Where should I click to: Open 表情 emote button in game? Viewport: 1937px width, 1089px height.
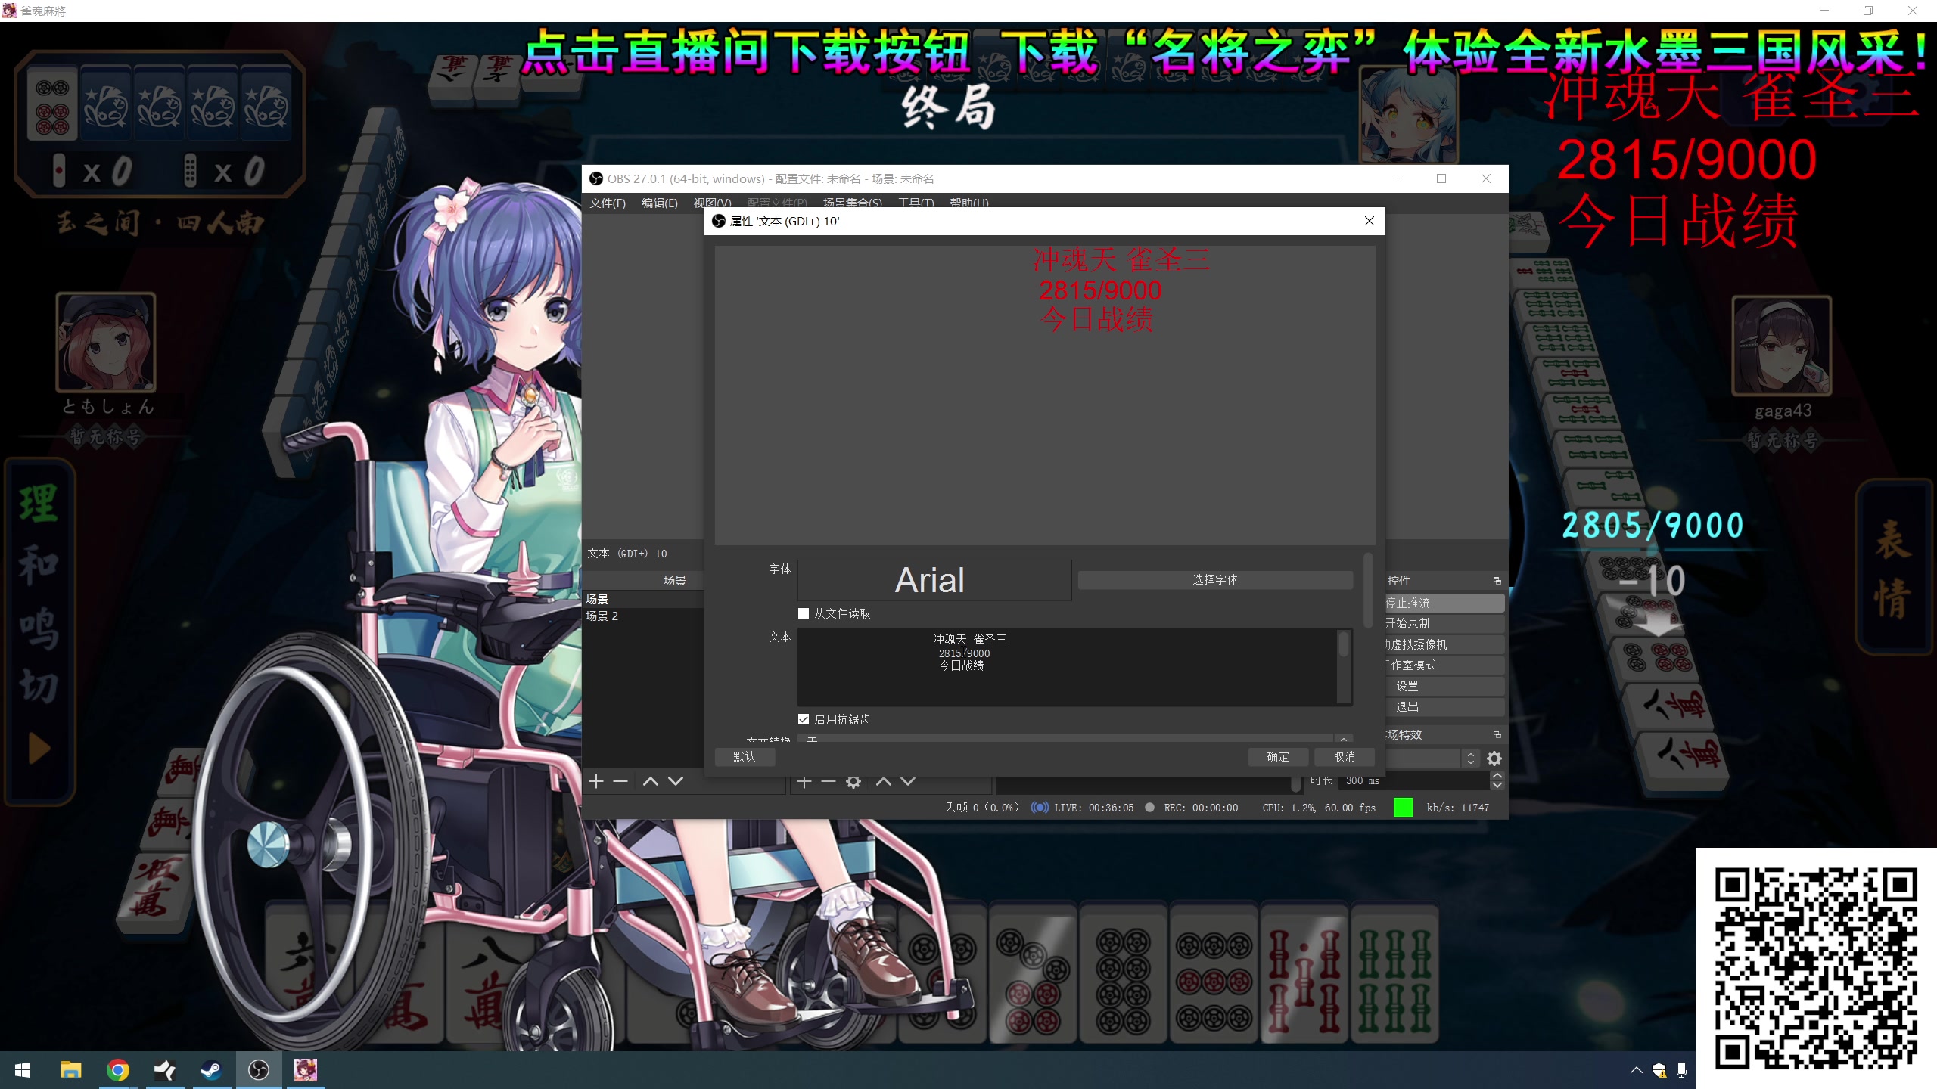pyautogui.click(x=1892, y=569)
